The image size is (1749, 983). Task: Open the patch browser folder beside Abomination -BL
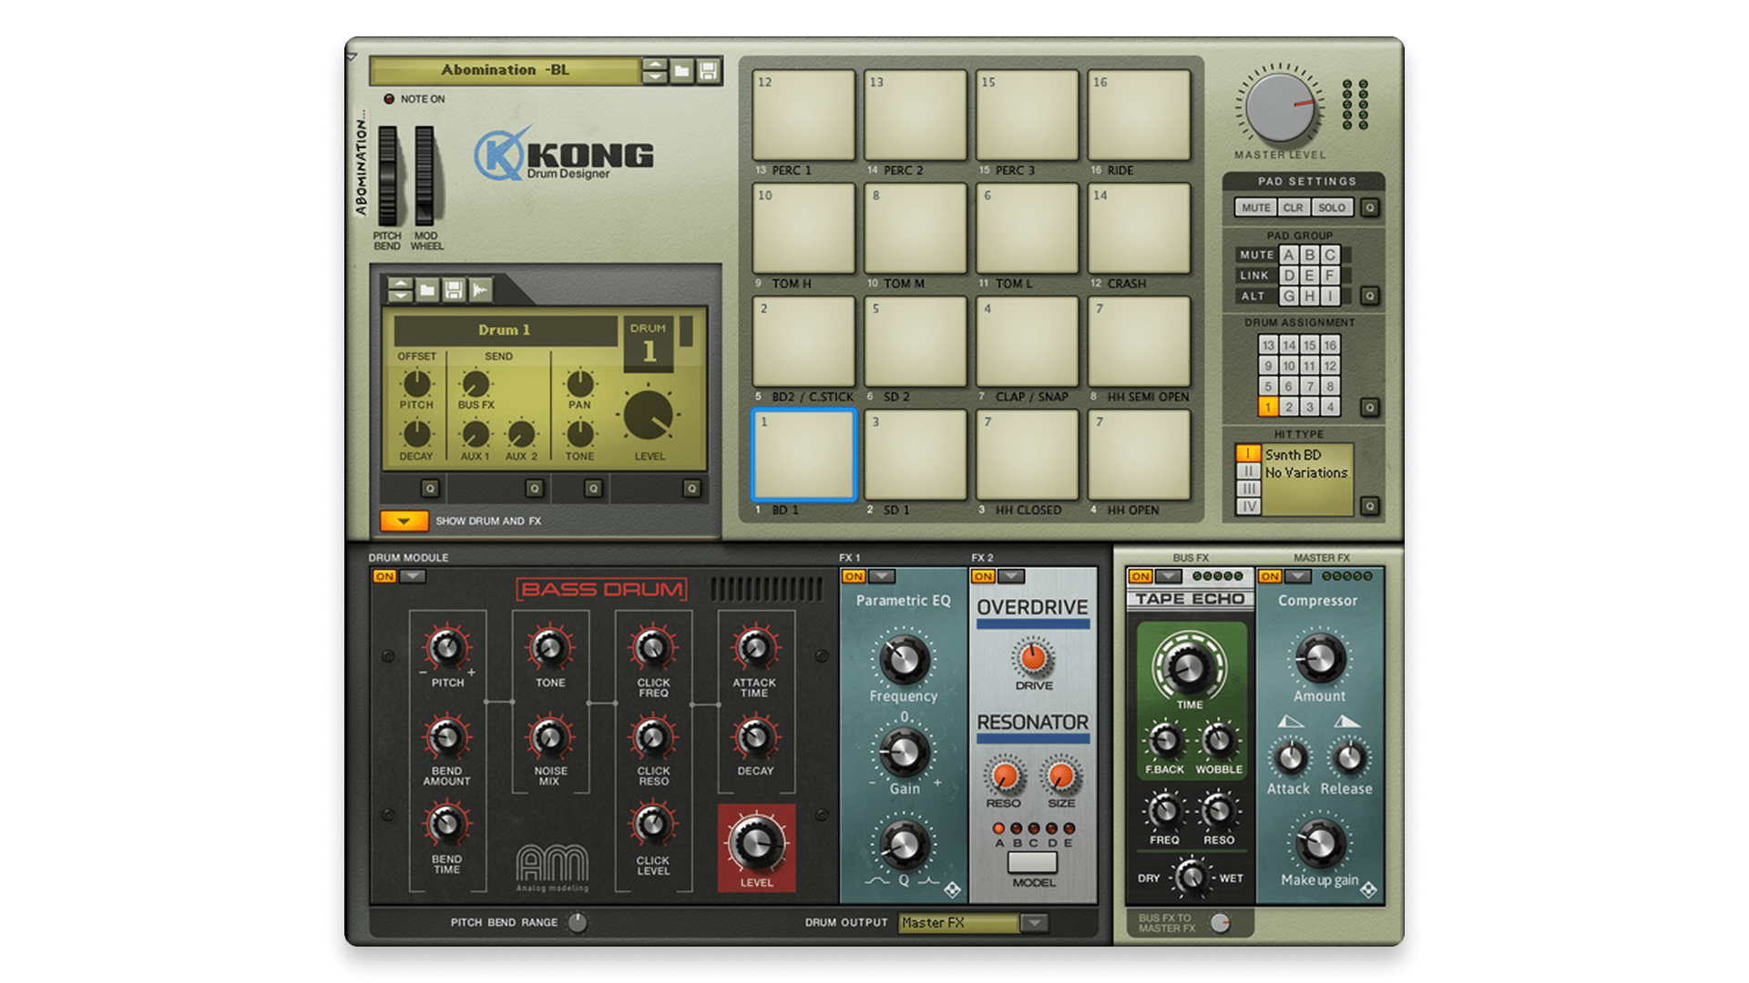click(681, 71)
